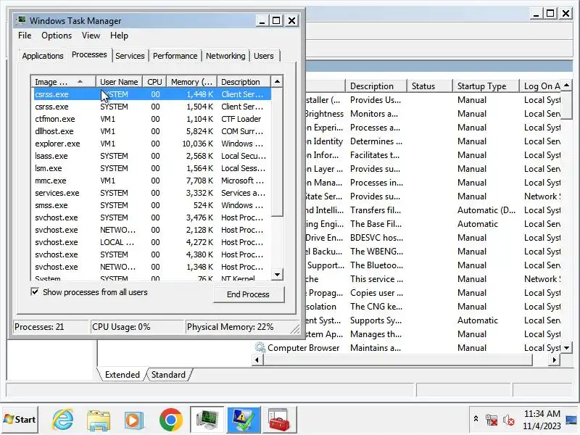Click the network tray icon with red X
Viewport: 580px width, 435px height.
[x=492, y=420]
